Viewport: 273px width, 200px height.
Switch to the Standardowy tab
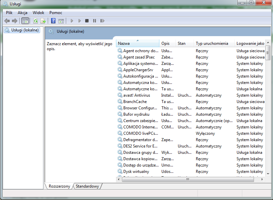tap(87, 186)
